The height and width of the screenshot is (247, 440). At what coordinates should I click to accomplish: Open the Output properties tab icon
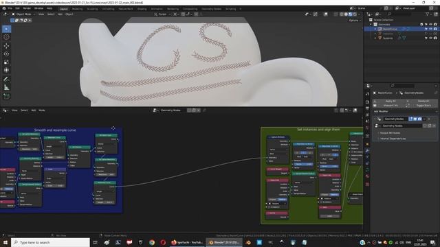tap(367, 108)
